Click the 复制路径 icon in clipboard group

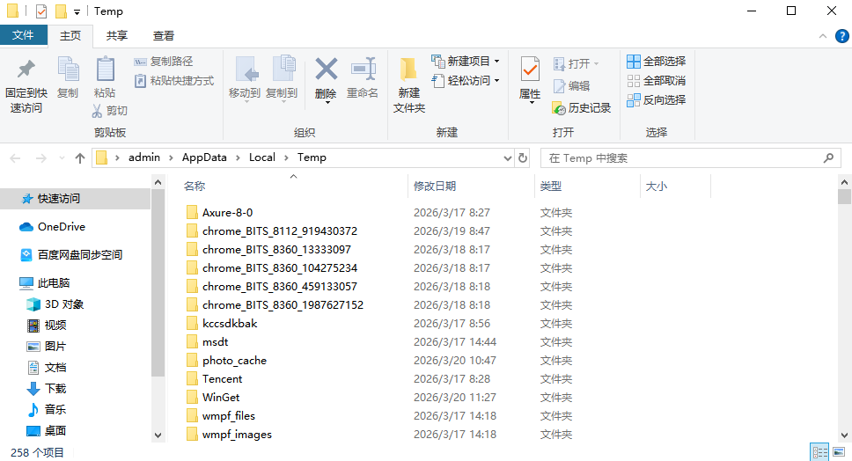[x=141, y=62]
